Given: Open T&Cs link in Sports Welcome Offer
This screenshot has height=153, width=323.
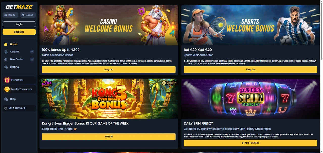Looking at the screenshot, I should coord(238,63).
